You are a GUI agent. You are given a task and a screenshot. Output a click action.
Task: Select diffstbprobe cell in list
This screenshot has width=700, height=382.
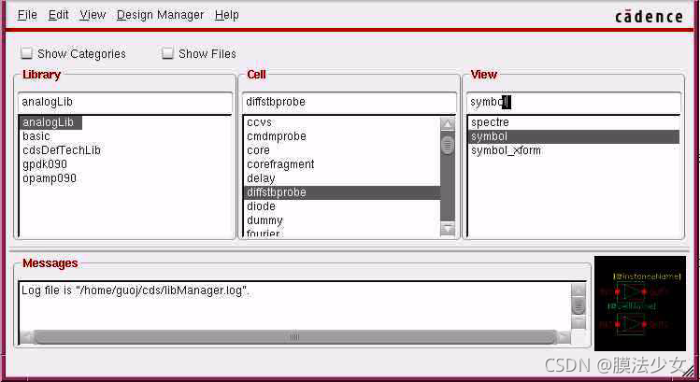342,192
